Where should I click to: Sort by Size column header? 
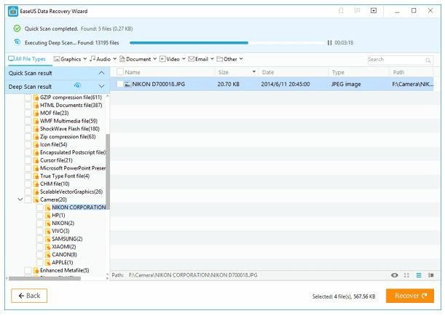[224, 72]
